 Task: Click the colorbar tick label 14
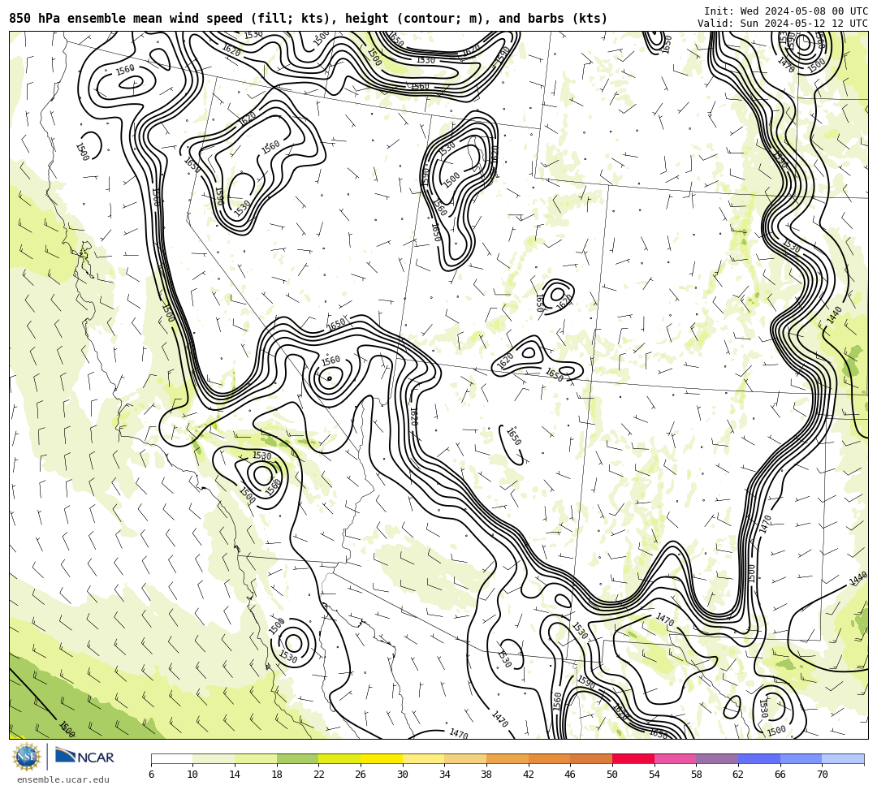coord(235,775)
